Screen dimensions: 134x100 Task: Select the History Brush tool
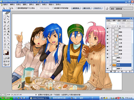coord(8,29)
